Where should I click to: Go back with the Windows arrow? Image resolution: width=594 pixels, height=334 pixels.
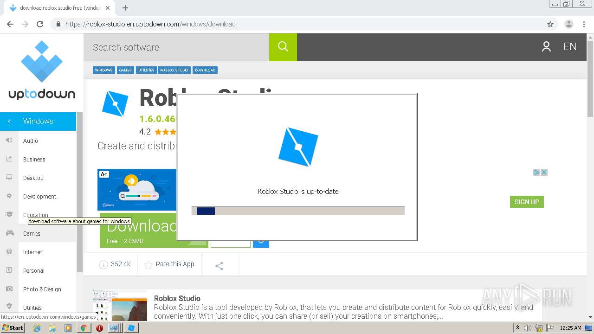9,121
